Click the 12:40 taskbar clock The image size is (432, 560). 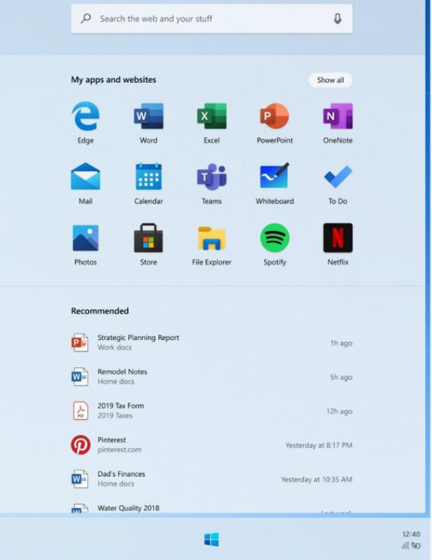tap(411, 534)
